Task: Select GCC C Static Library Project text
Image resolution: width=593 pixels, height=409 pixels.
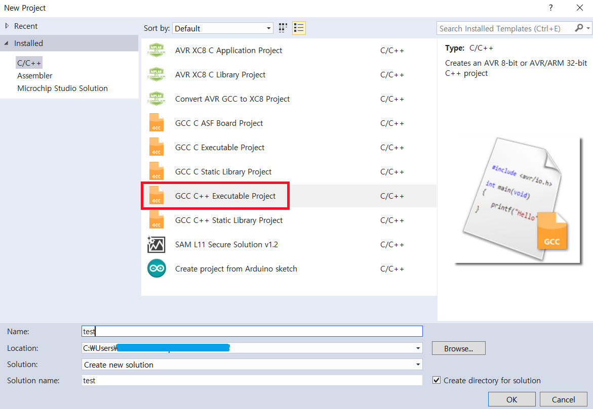Action: coord(223,171)
